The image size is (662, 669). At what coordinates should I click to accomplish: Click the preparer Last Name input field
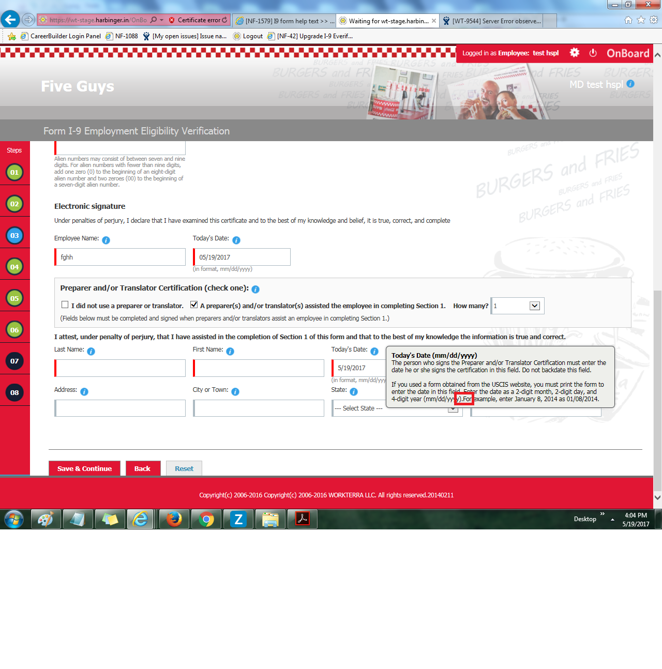click(x=121, y=368)
